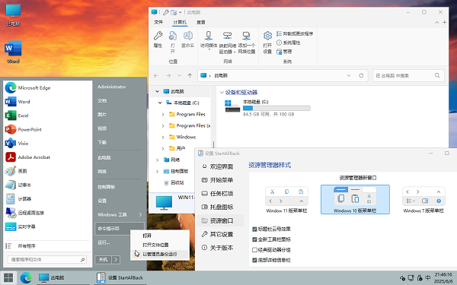The height and width of the screenshot is (285, 457).
Task: Open Adobe Acrobat from Start menu
Action: pos(47,157)
